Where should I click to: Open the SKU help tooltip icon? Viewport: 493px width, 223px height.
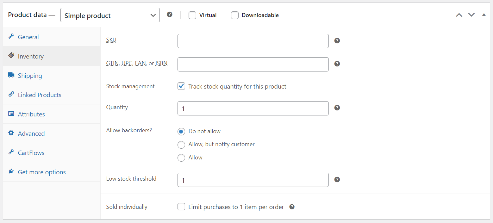pos(337,40)
